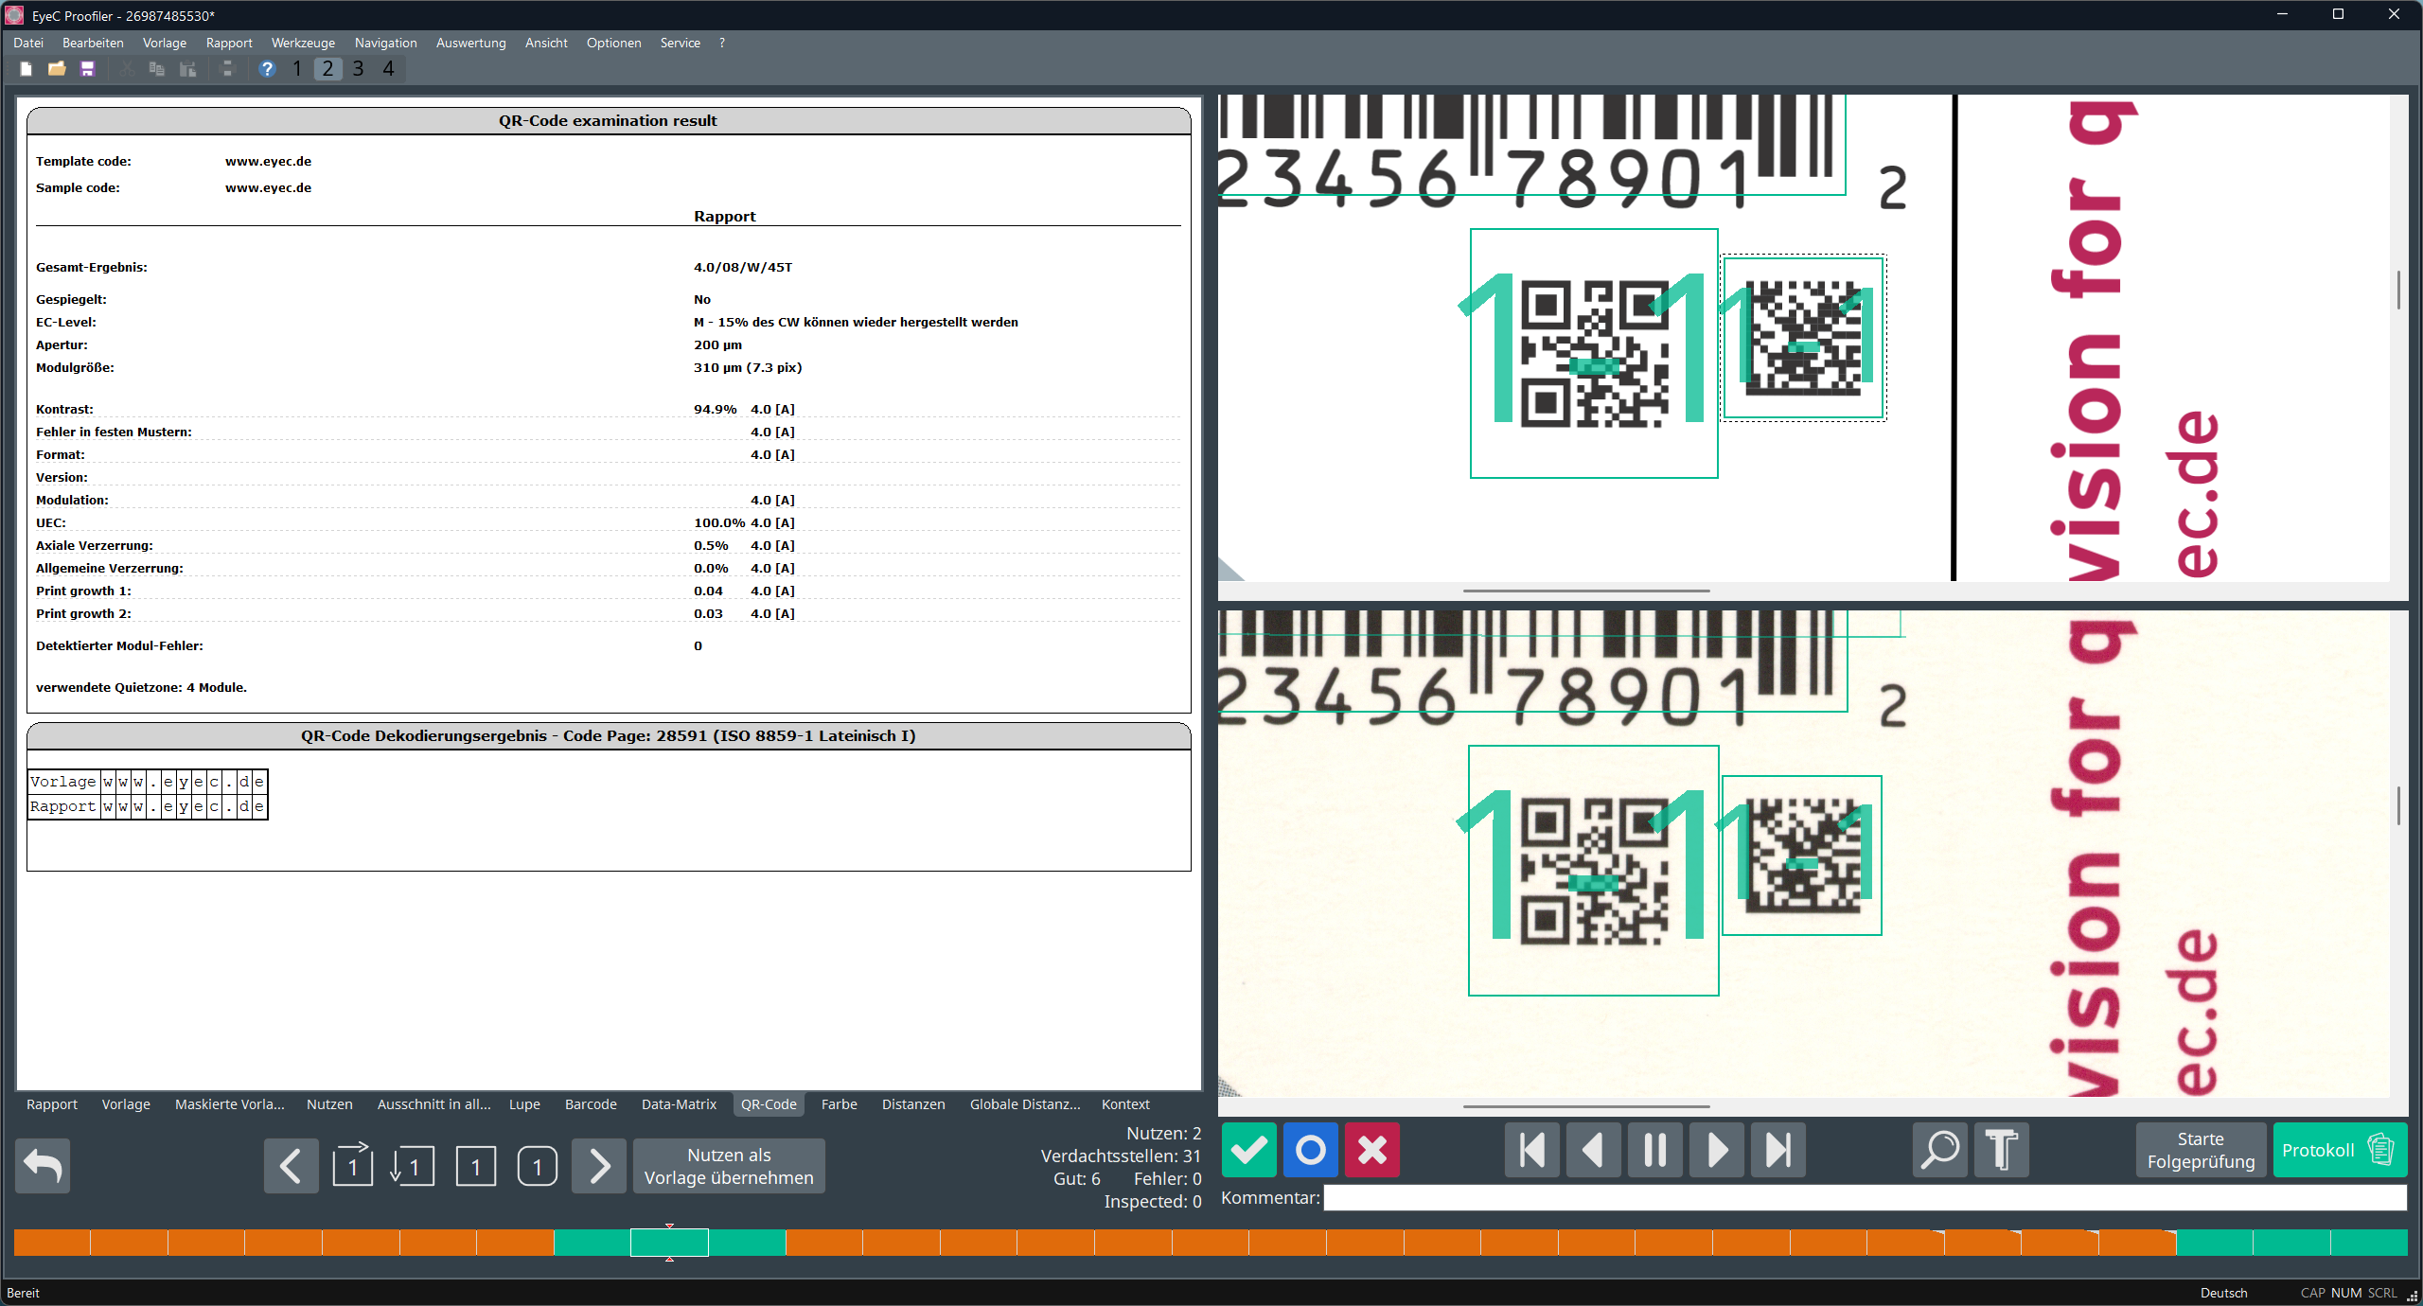Save using the purple floppy disk icon
Viewport: 2423px width, 1306px height.
click(x=88, y=69)
